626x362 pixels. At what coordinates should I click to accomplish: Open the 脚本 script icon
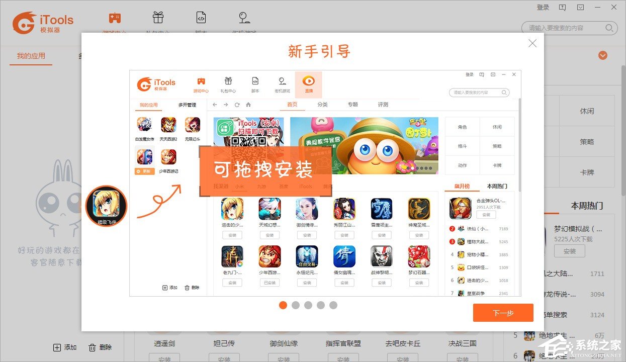201,18
